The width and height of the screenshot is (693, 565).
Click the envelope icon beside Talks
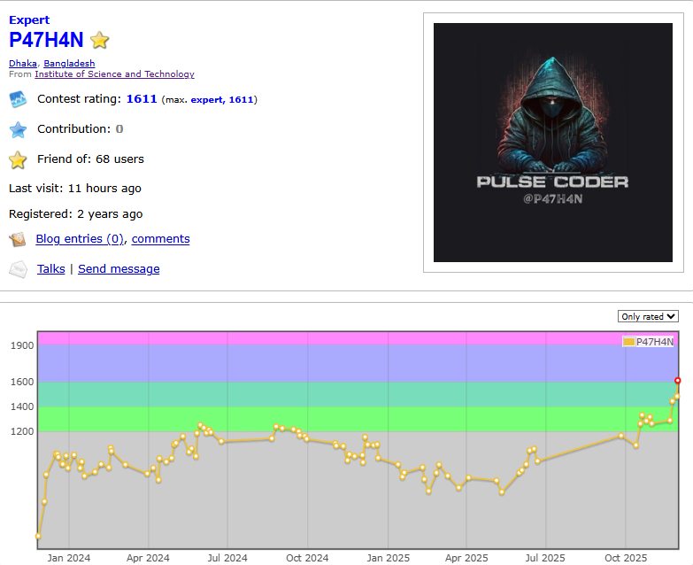point(18,270)
